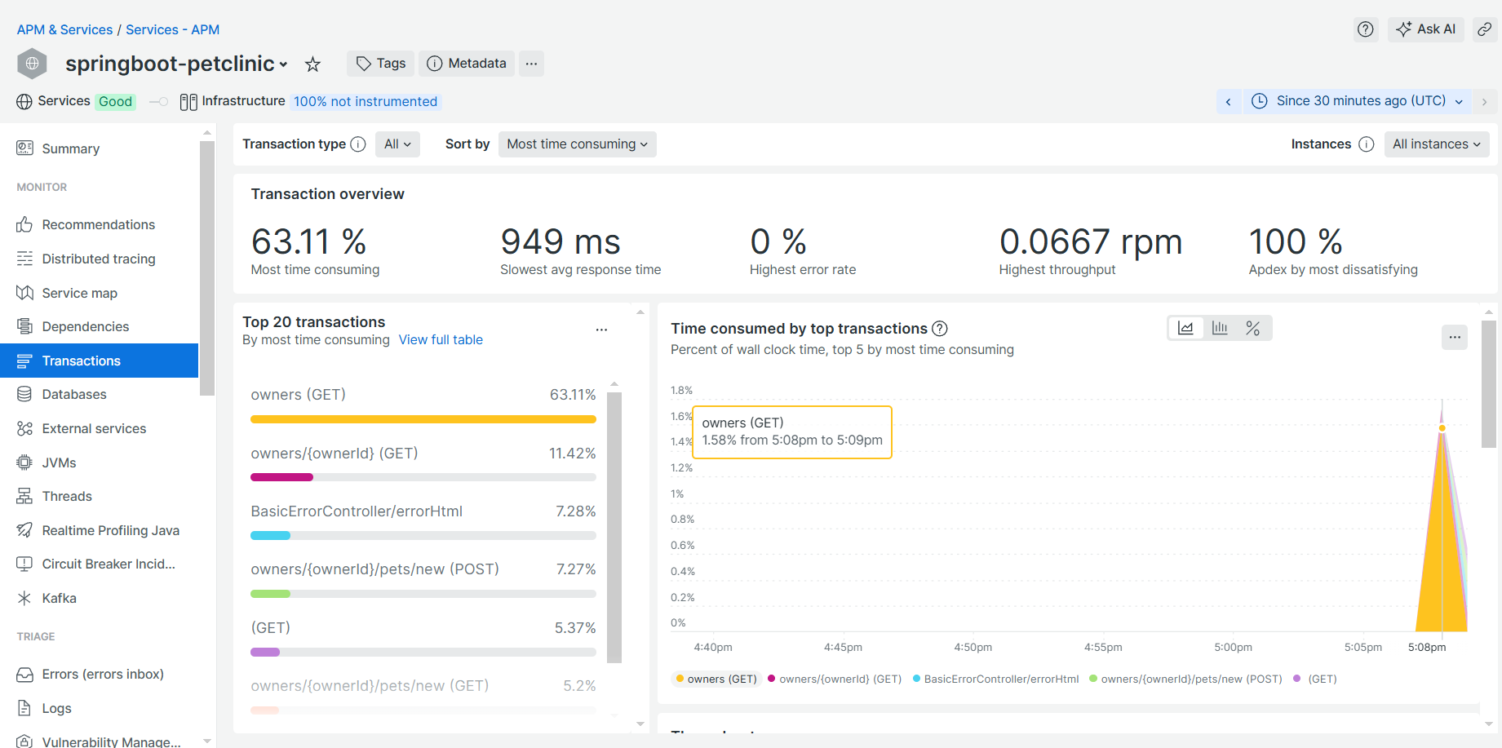
Task: Open Transaction type All dropdown
Action: click(x=397, y=144)
